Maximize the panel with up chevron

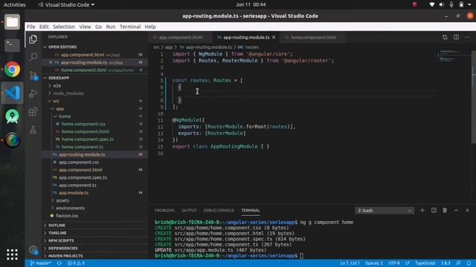pyautogui.click(x=456, y=211)
